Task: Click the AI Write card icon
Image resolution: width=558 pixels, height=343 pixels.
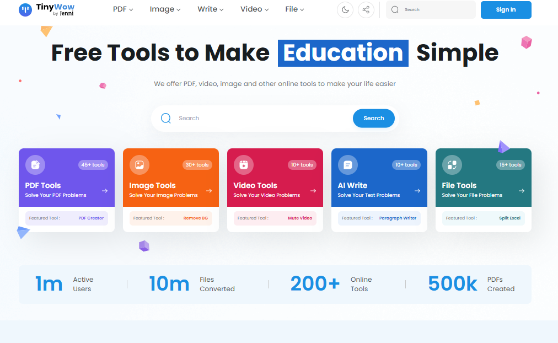Action: click(x=347, y=164)
